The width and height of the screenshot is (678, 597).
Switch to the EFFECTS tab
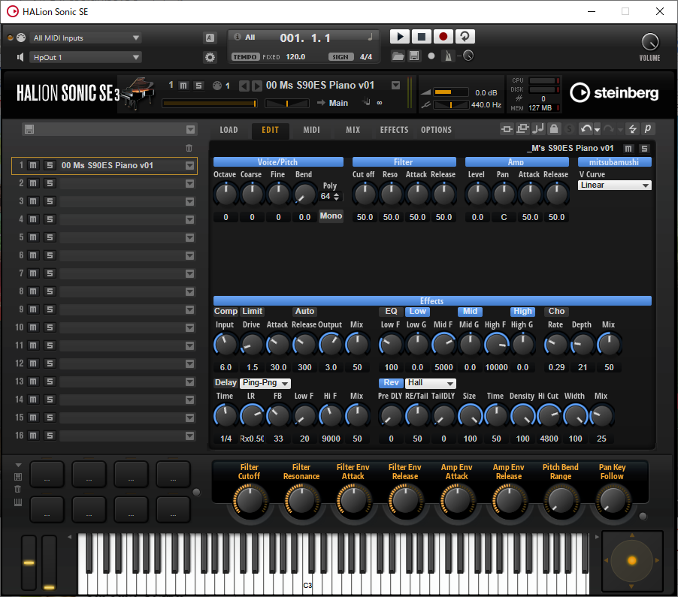coord(394,130)
